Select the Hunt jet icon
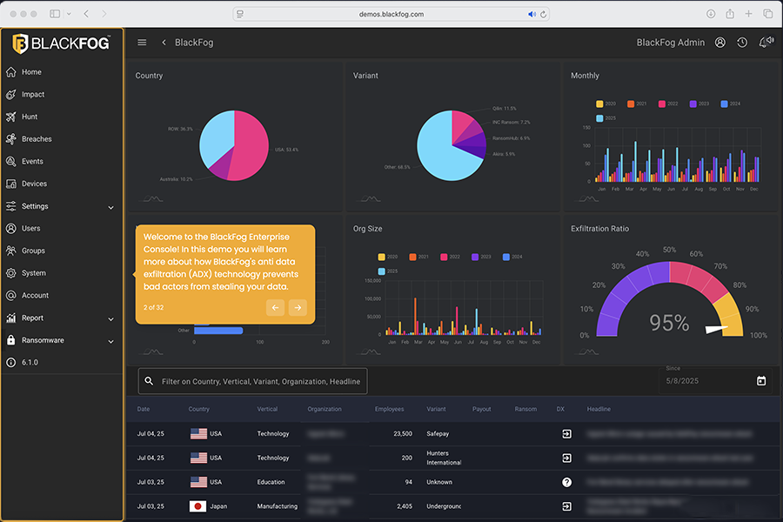Viewport: 783px width, 522px height. click(x=11, y=117)
